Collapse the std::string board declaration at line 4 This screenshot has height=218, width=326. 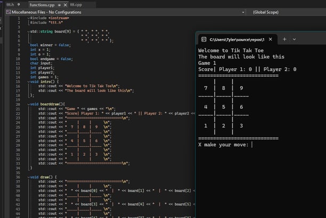[x=28, y=31]
